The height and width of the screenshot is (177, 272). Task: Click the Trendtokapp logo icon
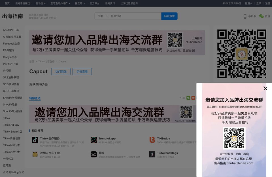(x=94, y=140)
